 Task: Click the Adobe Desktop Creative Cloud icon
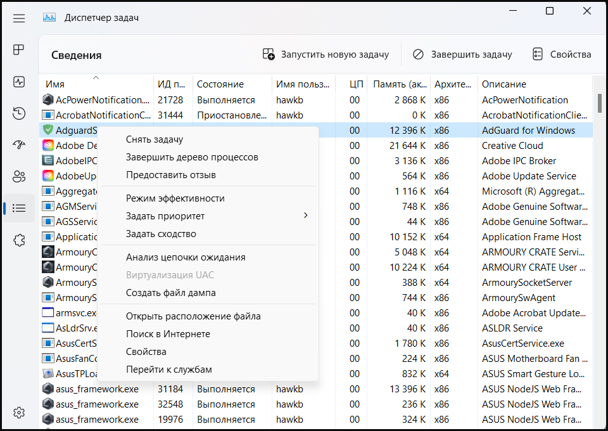pyautogui.click(x=47, y=145)
